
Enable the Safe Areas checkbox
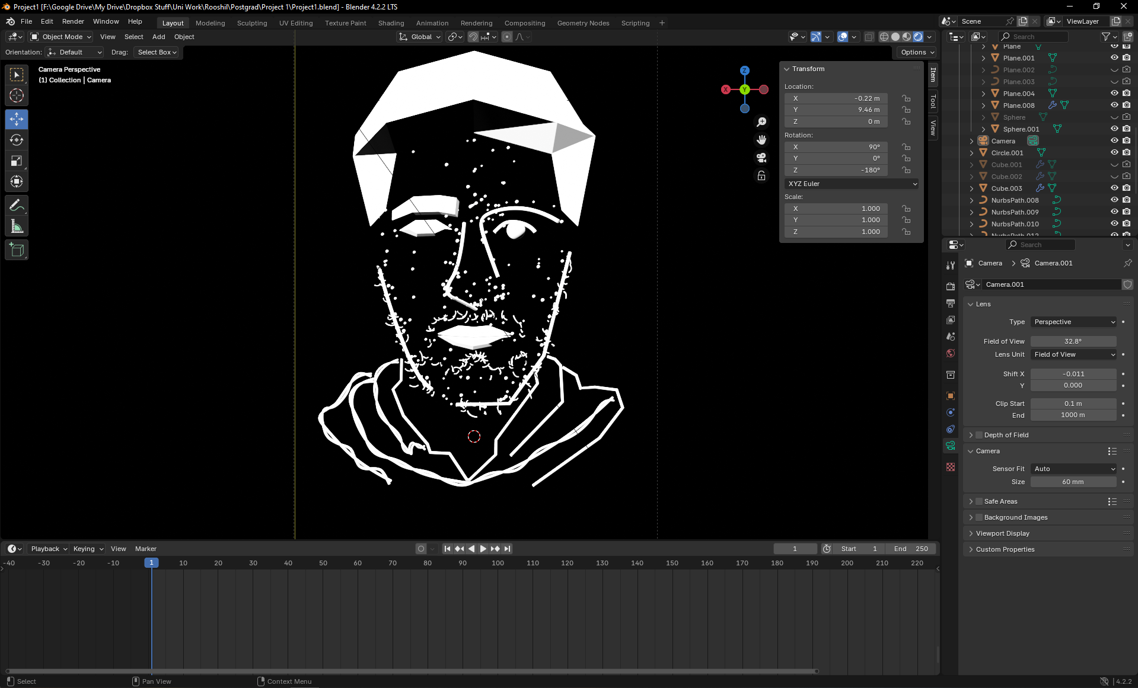tap(980, 501)
